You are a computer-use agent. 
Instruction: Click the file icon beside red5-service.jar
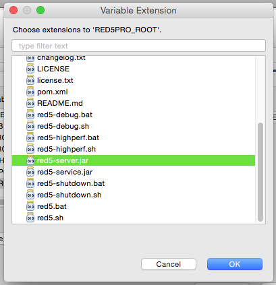pyautogui.click(x=30, y=172)
